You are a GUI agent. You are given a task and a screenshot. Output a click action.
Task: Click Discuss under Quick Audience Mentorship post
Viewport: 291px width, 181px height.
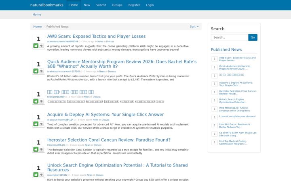112,72
